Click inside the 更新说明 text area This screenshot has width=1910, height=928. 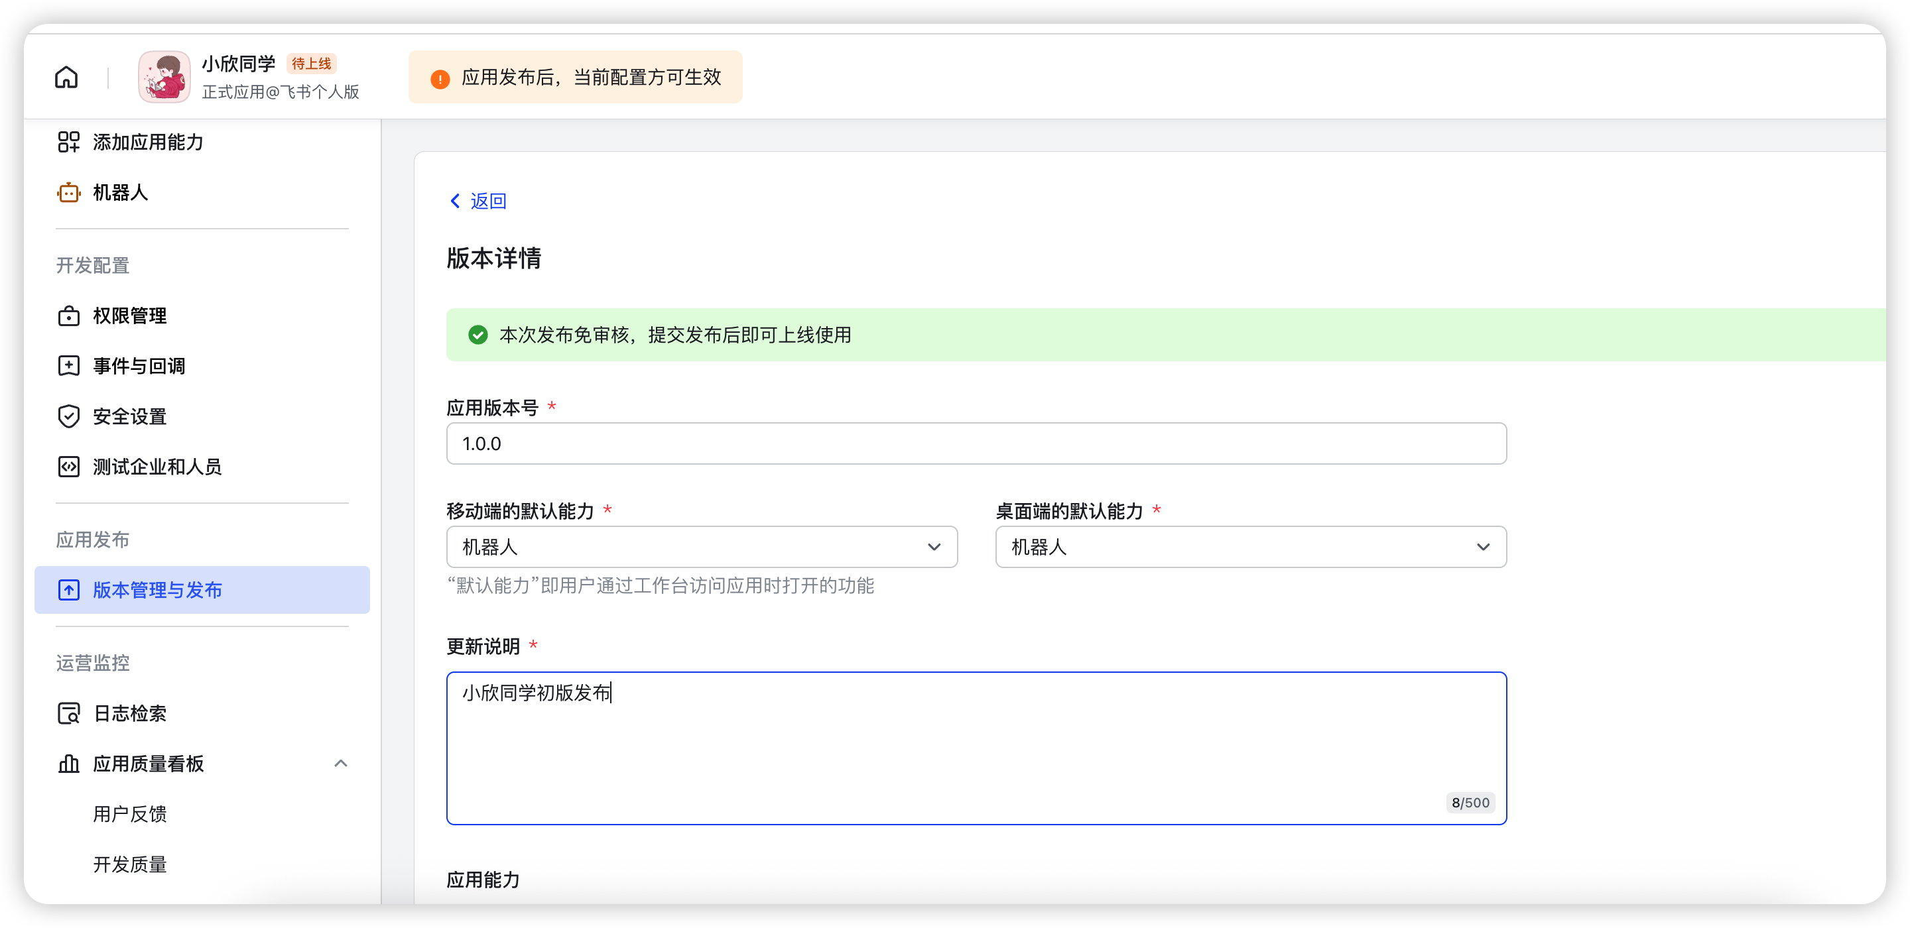(976, 748)
